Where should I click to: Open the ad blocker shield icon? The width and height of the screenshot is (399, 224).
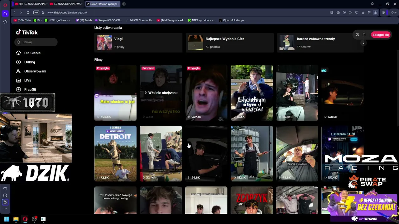(344, 12)
